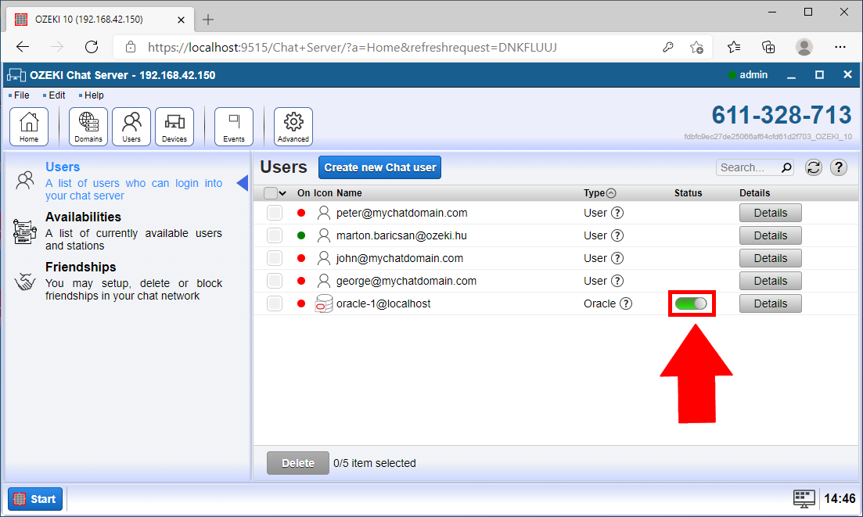Click the Devices icon

coord(174,125)
